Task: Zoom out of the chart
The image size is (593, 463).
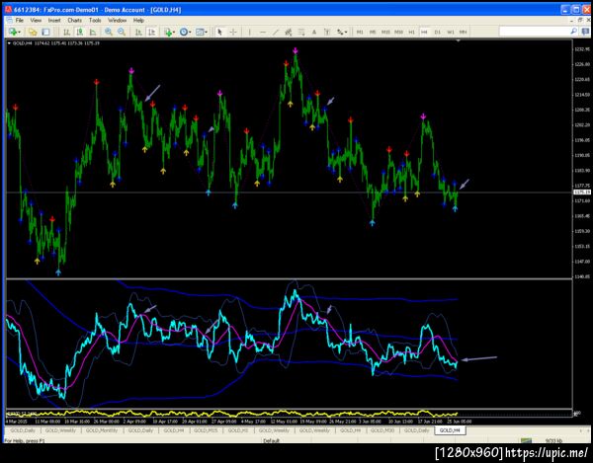Action: [122, 33]
